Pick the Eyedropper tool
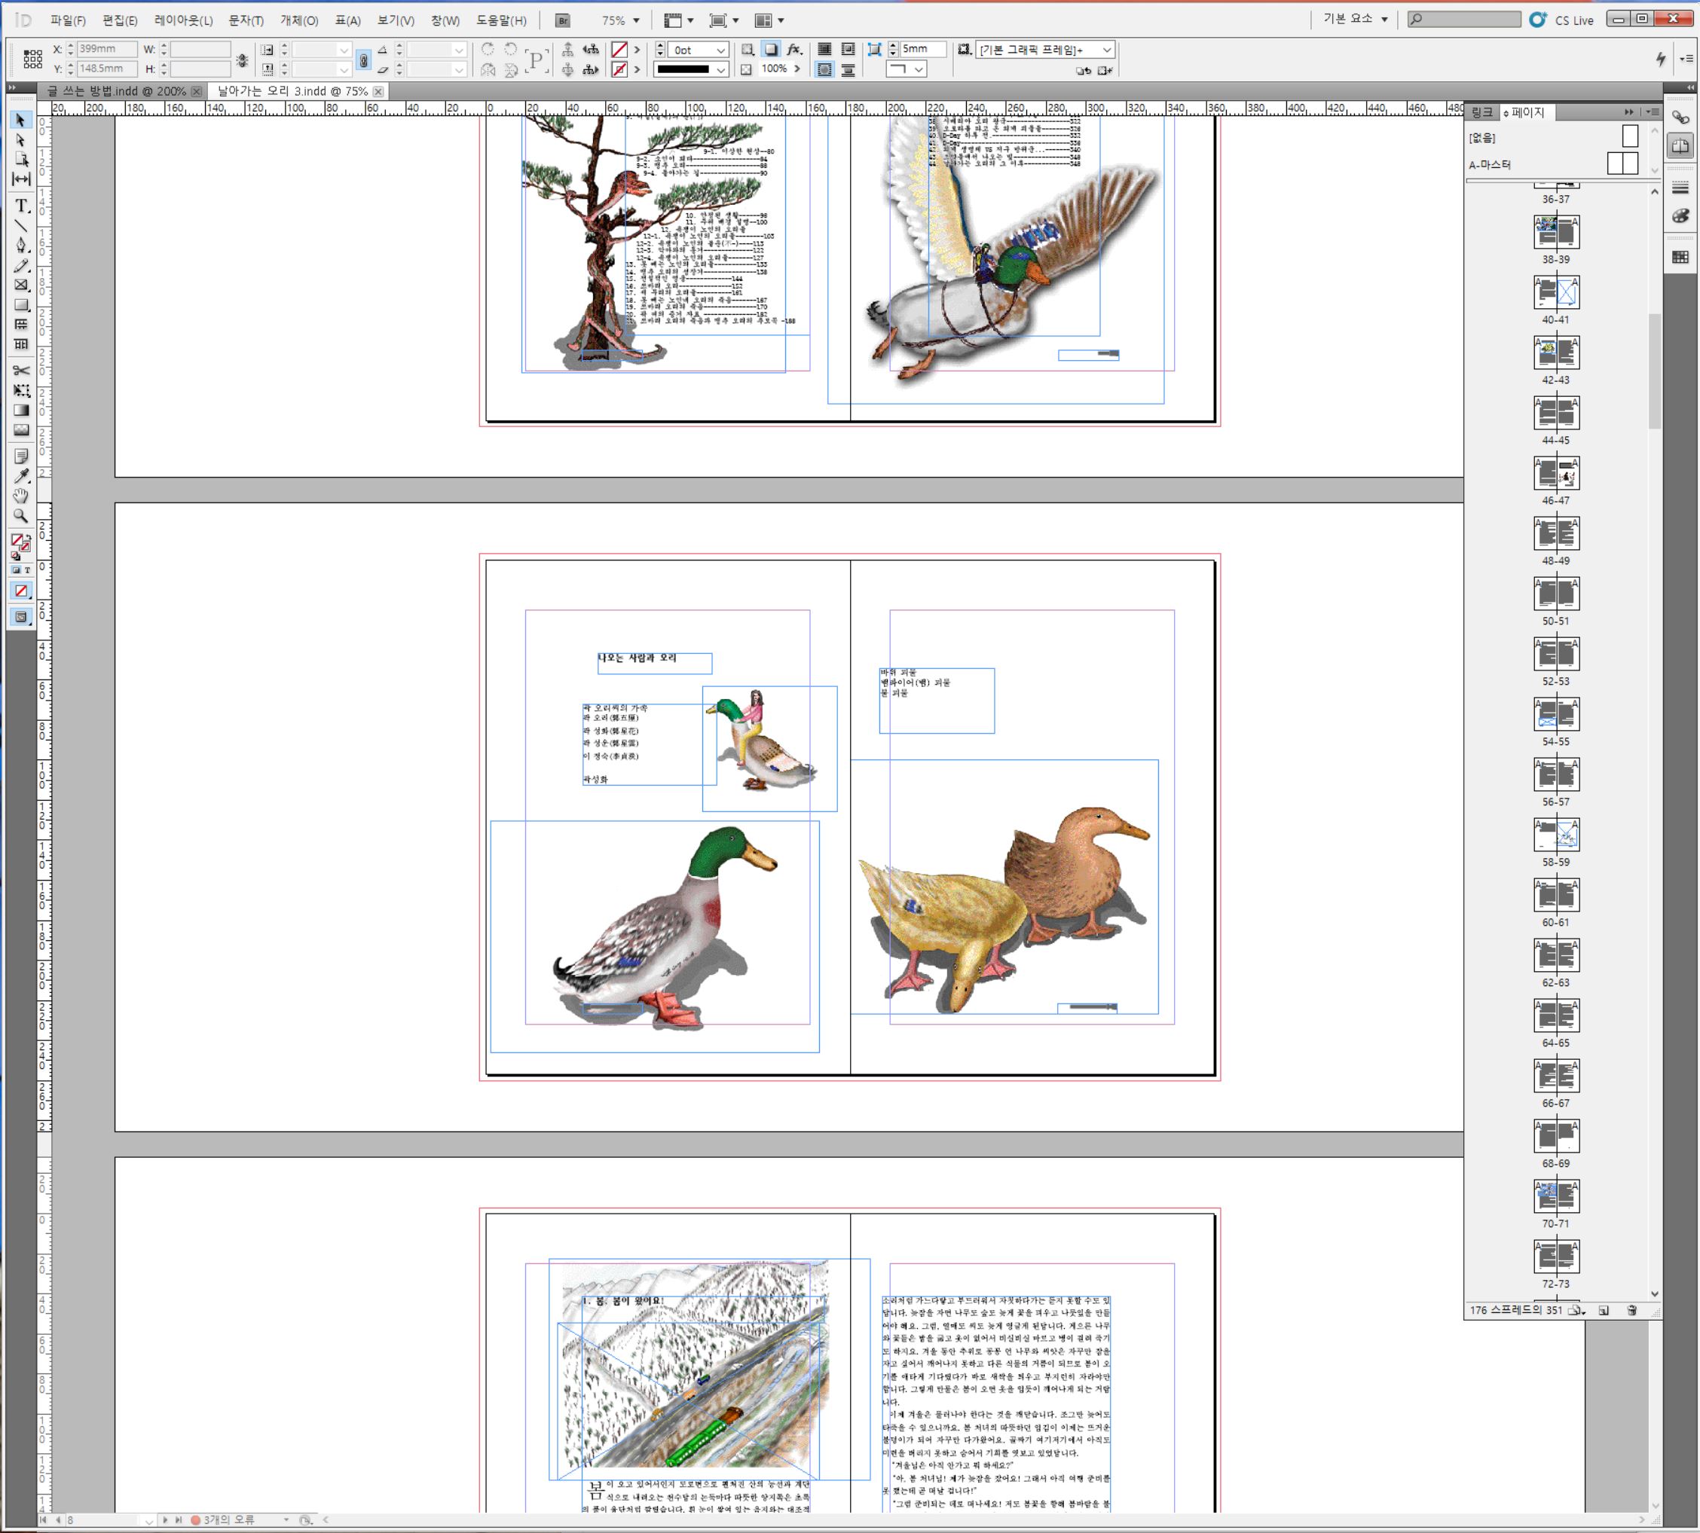Viewport: 1700px width, 1533px height. [x=21, y=476]
